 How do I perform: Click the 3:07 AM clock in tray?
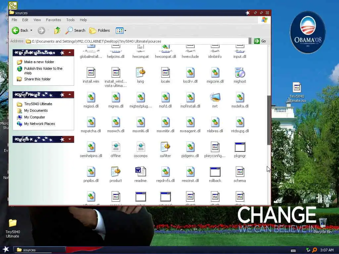(327, 250)
